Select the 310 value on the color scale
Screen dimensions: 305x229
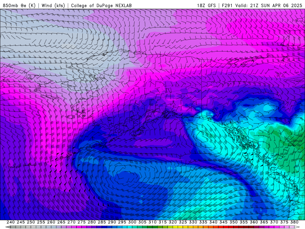click(x=152, y=222)
